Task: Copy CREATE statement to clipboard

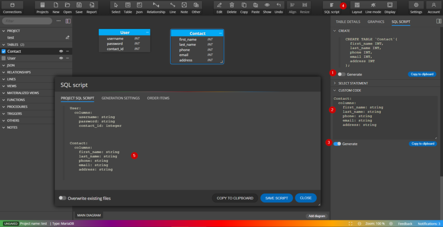Action: 422,74
